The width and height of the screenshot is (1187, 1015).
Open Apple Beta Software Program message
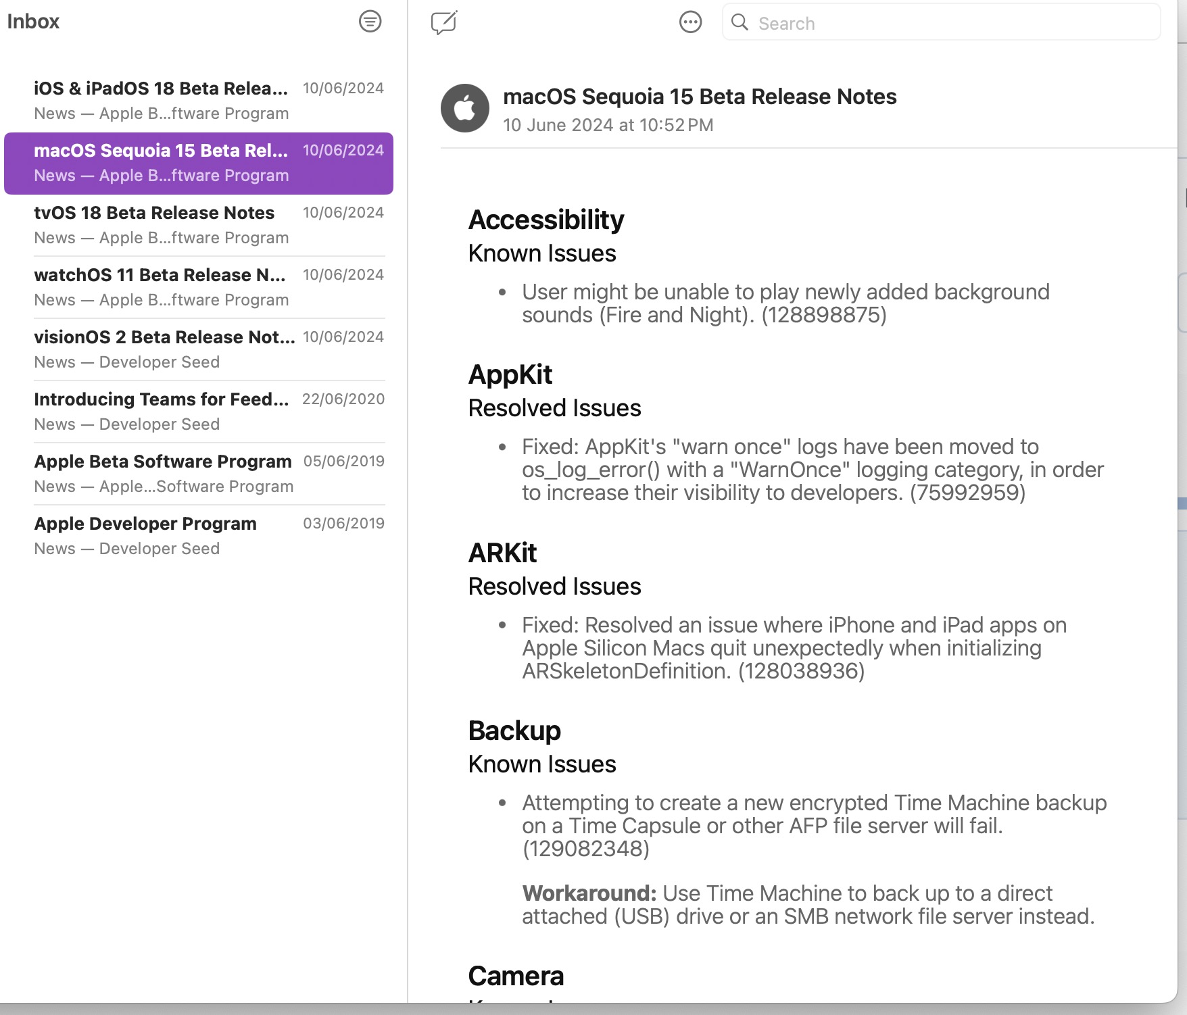tap(199, 474)
